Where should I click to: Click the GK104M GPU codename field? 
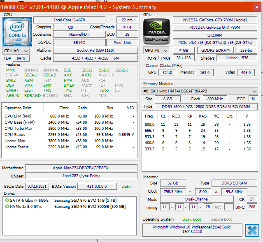(215, 35)
